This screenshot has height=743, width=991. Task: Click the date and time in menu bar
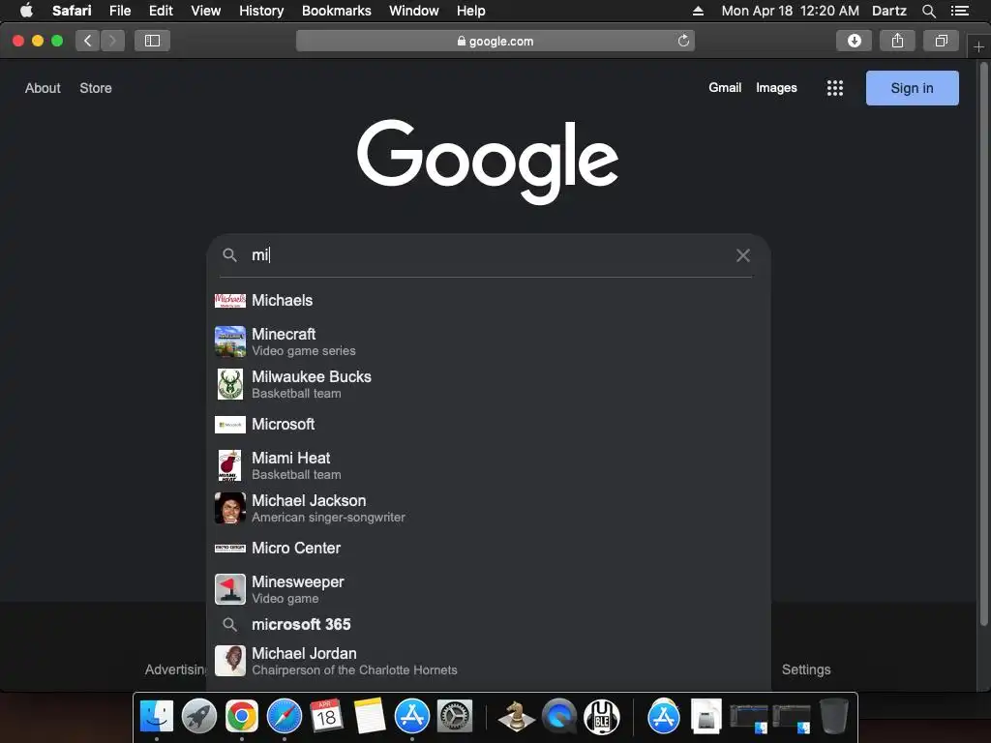click(x=790, y=11)
